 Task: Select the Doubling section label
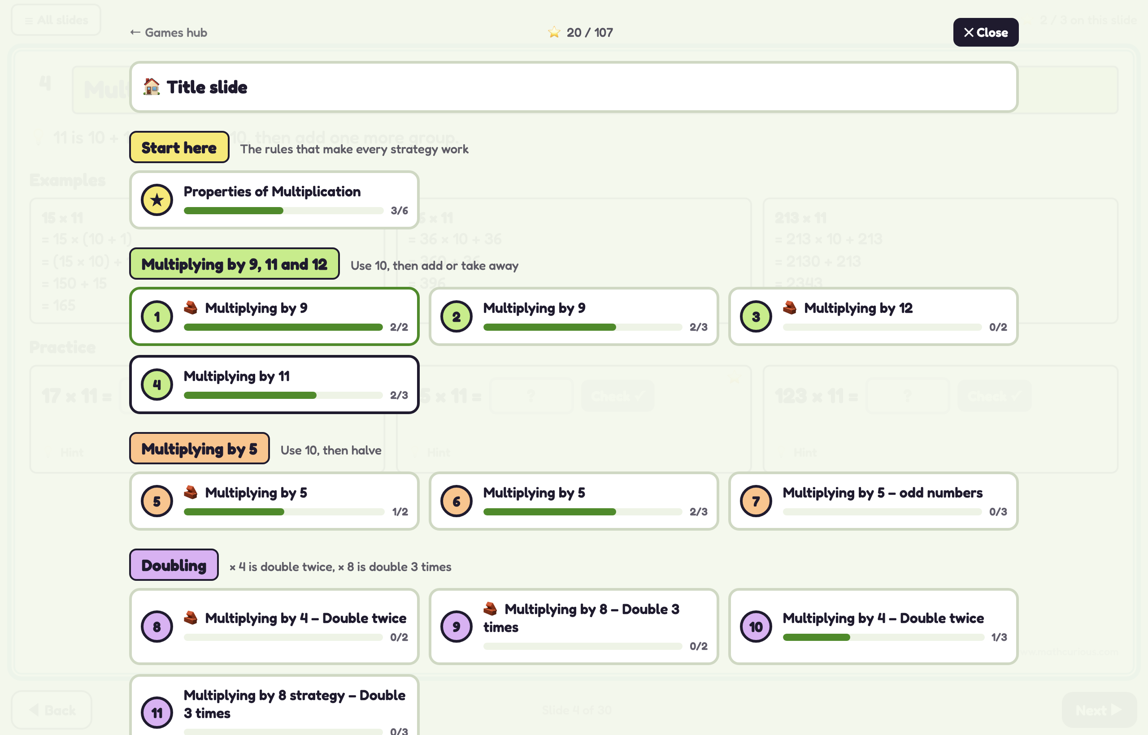pos(174,565)
